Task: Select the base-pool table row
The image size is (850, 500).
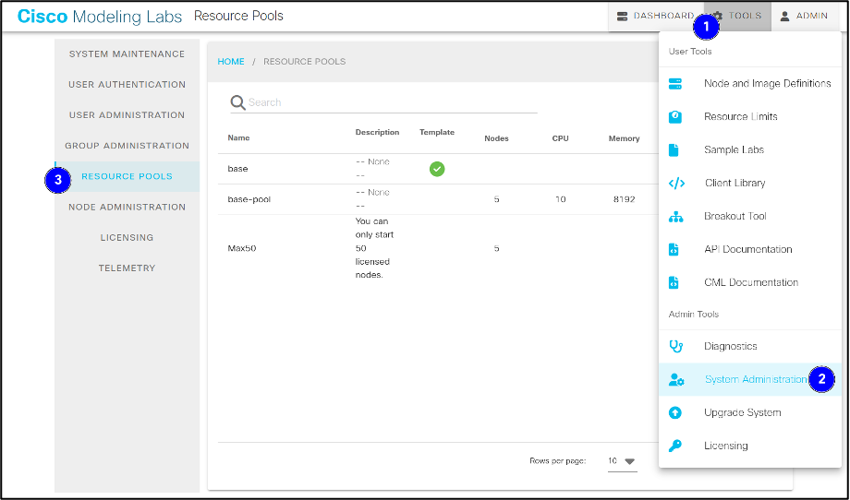Action: (249, 199)
